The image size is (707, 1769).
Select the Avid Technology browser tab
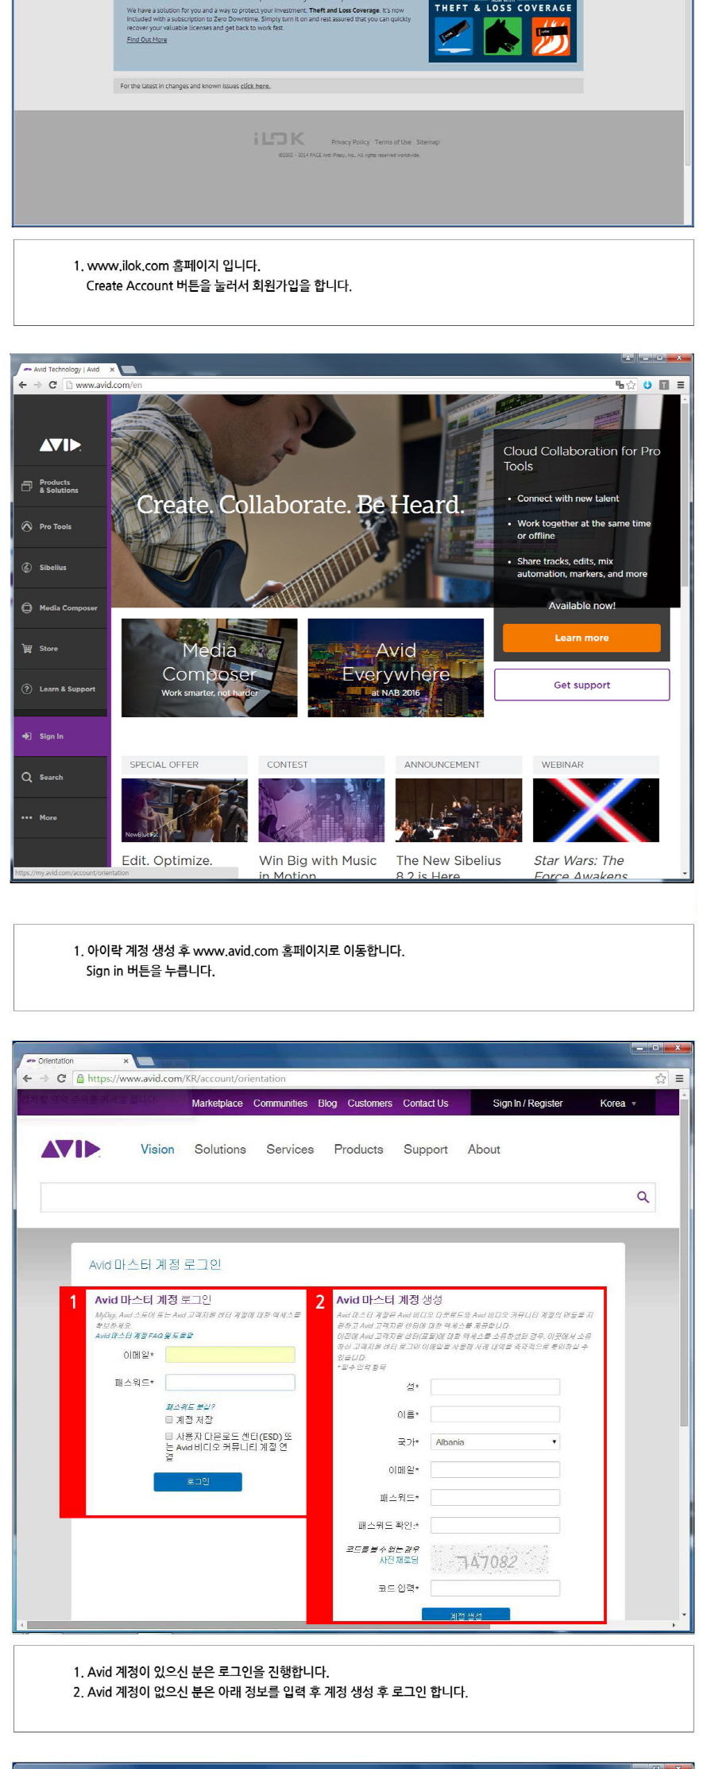point(67,370)
